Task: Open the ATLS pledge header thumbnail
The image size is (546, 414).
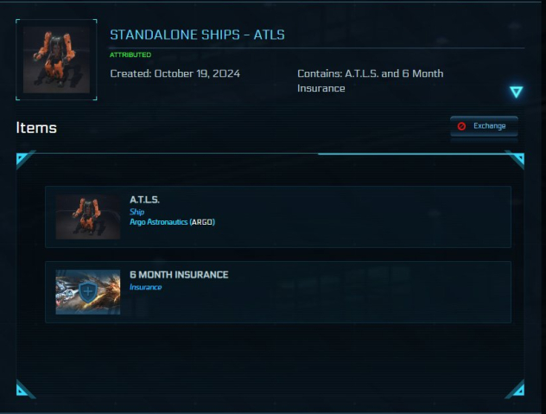Action: 56,60
